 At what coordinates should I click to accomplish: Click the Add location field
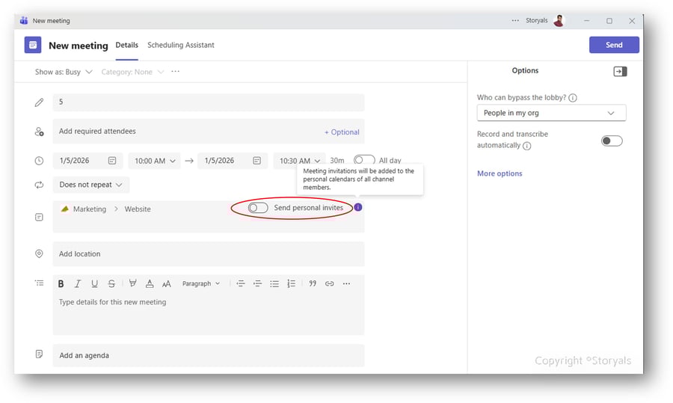click(208, 254)
